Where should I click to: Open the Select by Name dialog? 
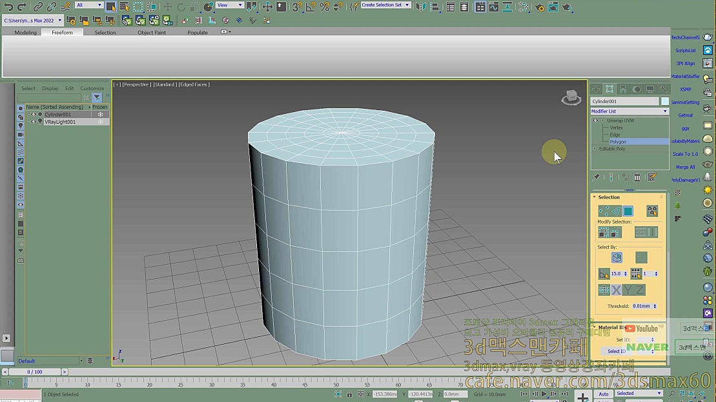coord(123,6)
